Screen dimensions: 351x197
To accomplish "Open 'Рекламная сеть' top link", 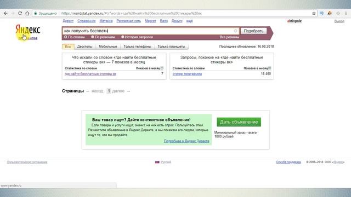I will pos(128,21).
